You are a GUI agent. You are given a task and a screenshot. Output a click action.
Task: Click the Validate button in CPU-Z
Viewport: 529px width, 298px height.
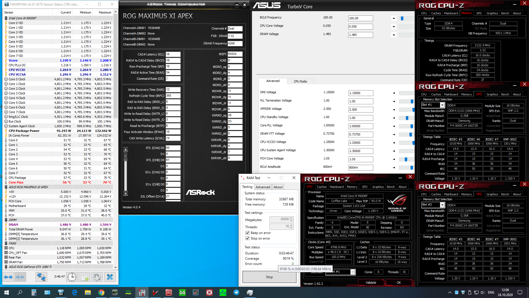pyautogui.click(x=371, y=283)
